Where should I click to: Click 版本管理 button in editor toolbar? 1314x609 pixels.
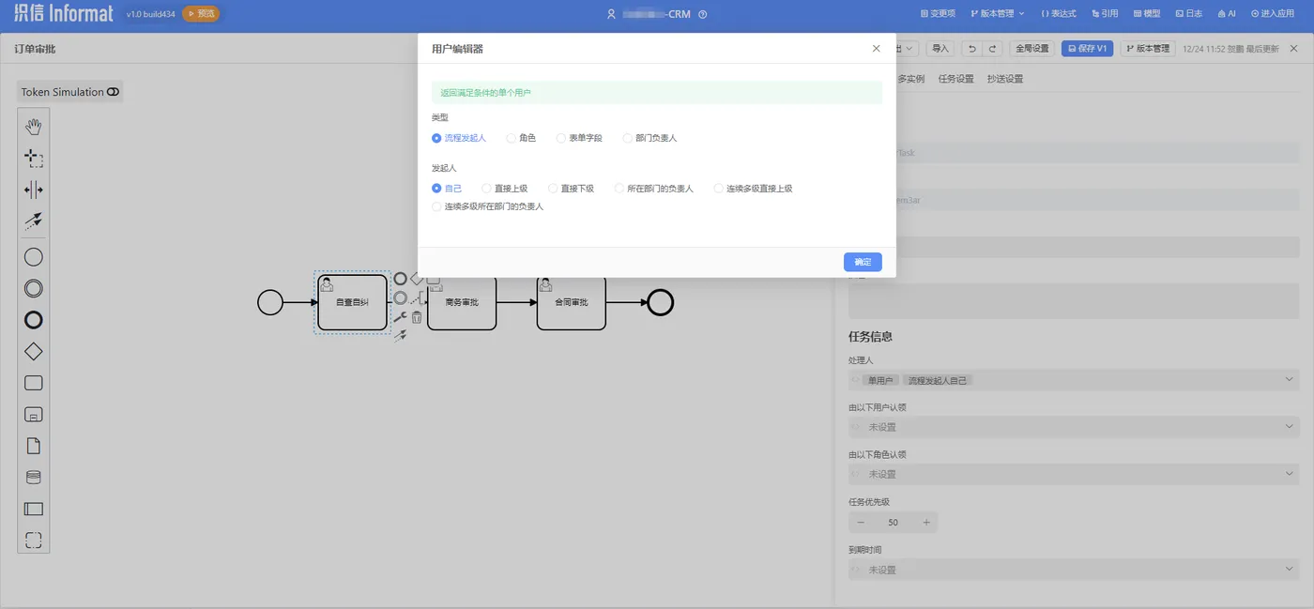tap(1148, 48)
